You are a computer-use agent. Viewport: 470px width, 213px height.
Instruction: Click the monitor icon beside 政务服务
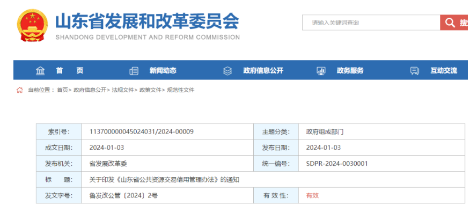(x=321, y=71)
